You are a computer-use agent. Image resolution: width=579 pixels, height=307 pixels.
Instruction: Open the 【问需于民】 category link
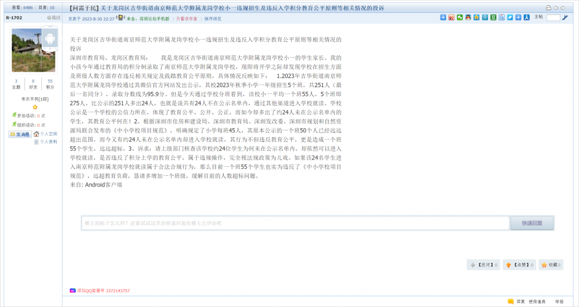(84, 8)
